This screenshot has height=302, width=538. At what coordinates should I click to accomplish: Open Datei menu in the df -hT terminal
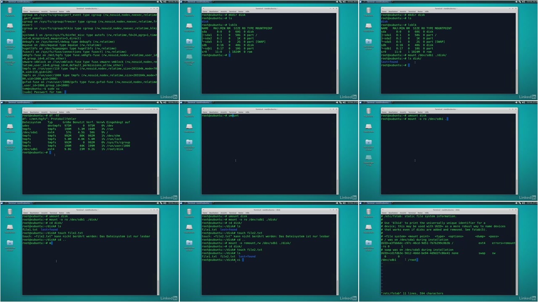25,112
